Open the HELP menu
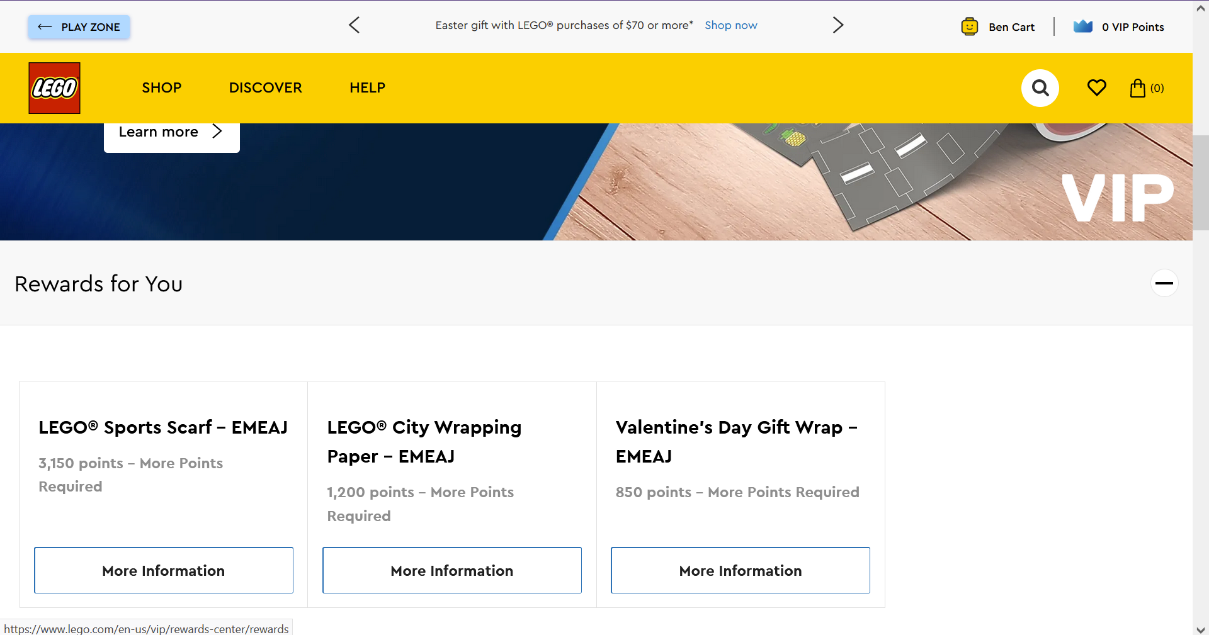 click(x=367, y=88)
